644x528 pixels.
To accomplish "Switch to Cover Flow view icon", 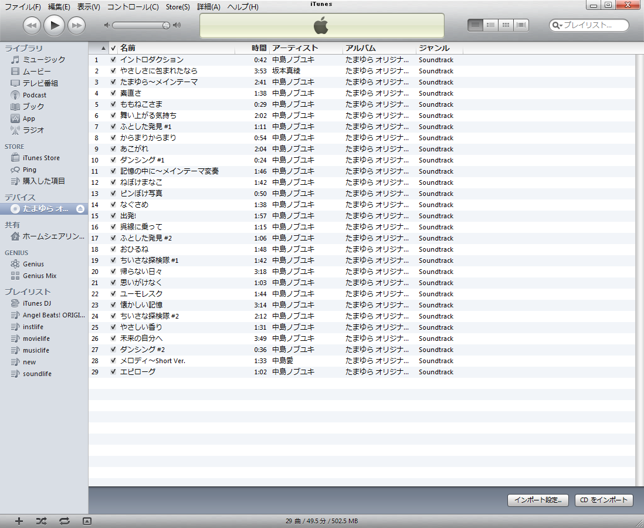I will tap(521, 25).
